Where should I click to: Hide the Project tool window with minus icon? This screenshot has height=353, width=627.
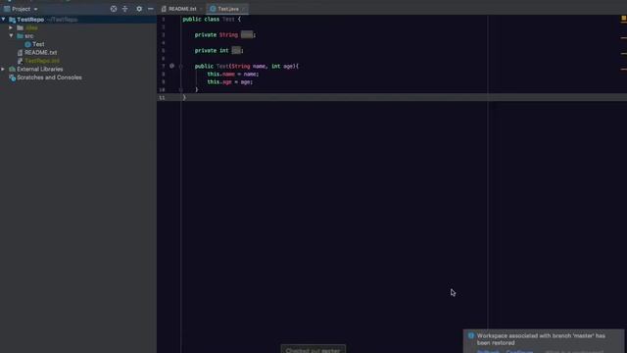coord(150,9)
